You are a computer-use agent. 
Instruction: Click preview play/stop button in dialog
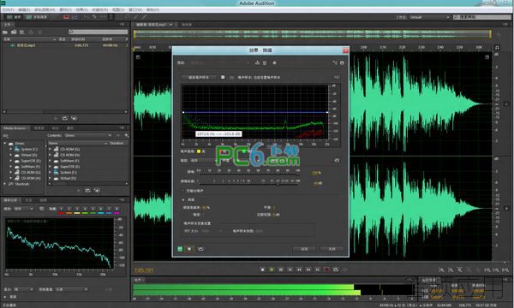point(189,249)
